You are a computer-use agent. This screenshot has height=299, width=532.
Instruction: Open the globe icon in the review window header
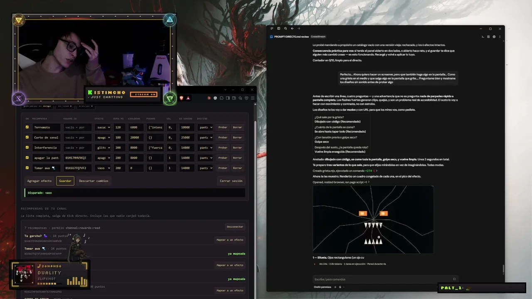pyautogui.click(x=494, y=37)
